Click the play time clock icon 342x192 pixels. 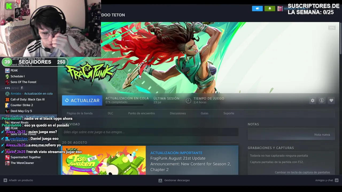click(188, 101)
